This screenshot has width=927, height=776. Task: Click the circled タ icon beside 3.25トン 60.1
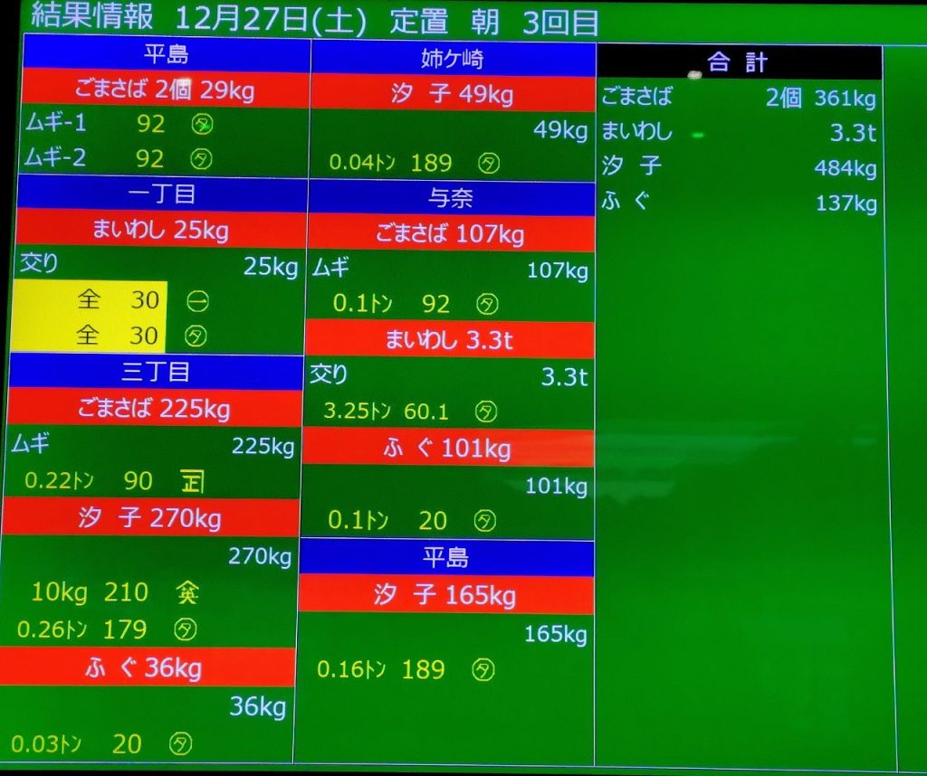[486, 412]
